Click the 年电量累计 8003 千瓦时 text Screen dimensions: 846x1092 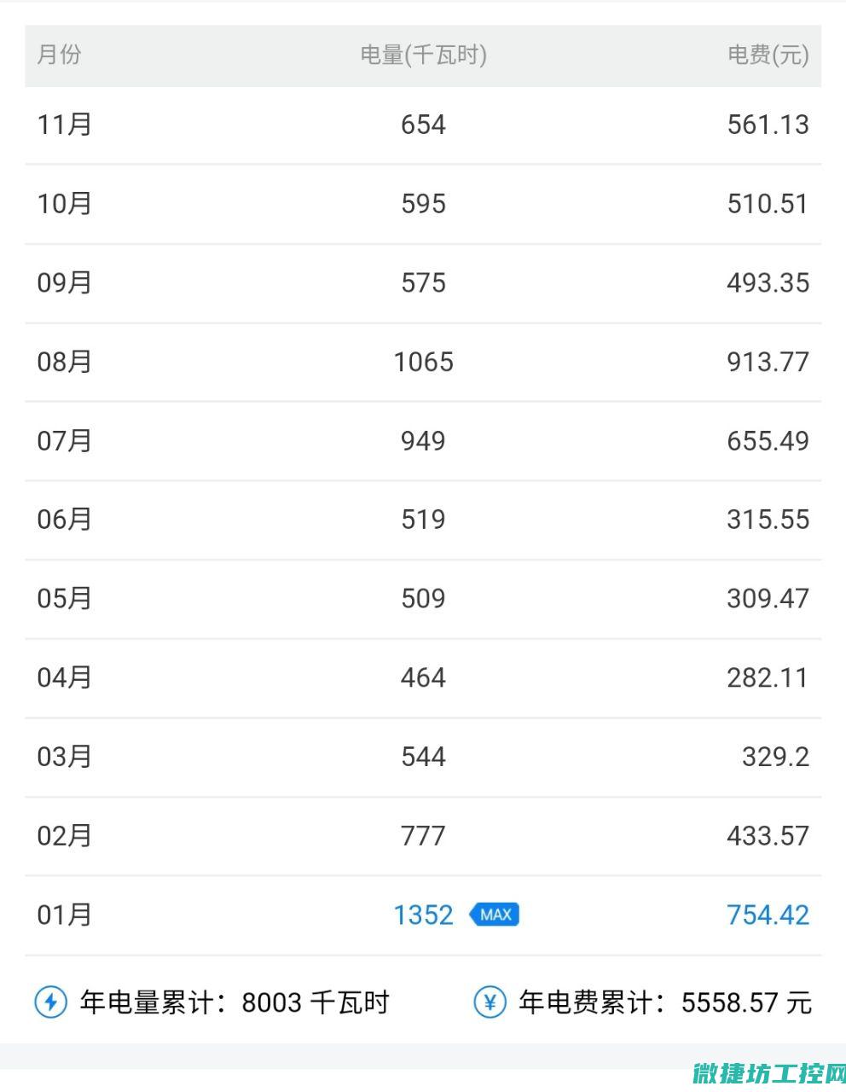(x=235, y=1002)
